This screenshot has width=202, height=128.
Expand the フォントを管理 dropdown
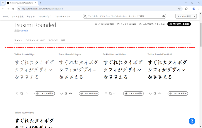coord(186,16)
